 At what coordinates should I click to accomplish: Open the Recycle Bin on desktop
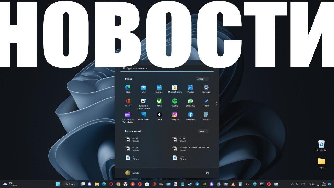coord(321,146)
